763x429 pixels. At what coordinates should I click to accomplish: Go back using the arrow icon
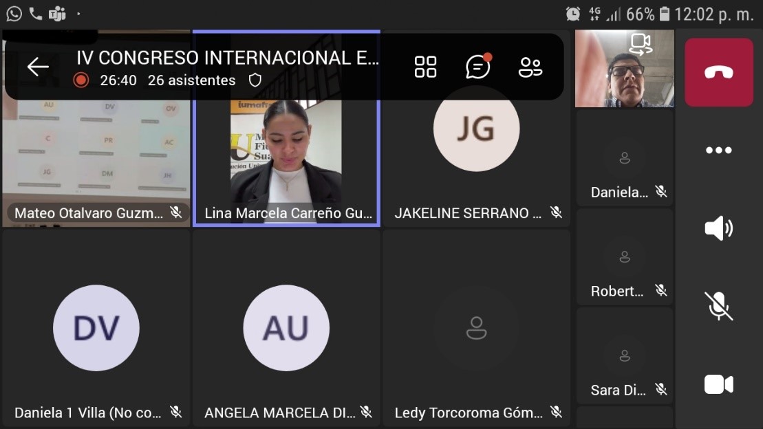tap(38, 67)
